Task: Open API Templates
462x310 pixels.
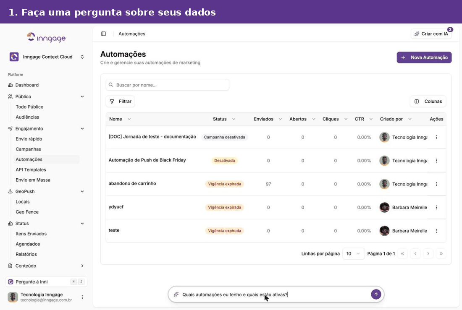Action: 31,169
